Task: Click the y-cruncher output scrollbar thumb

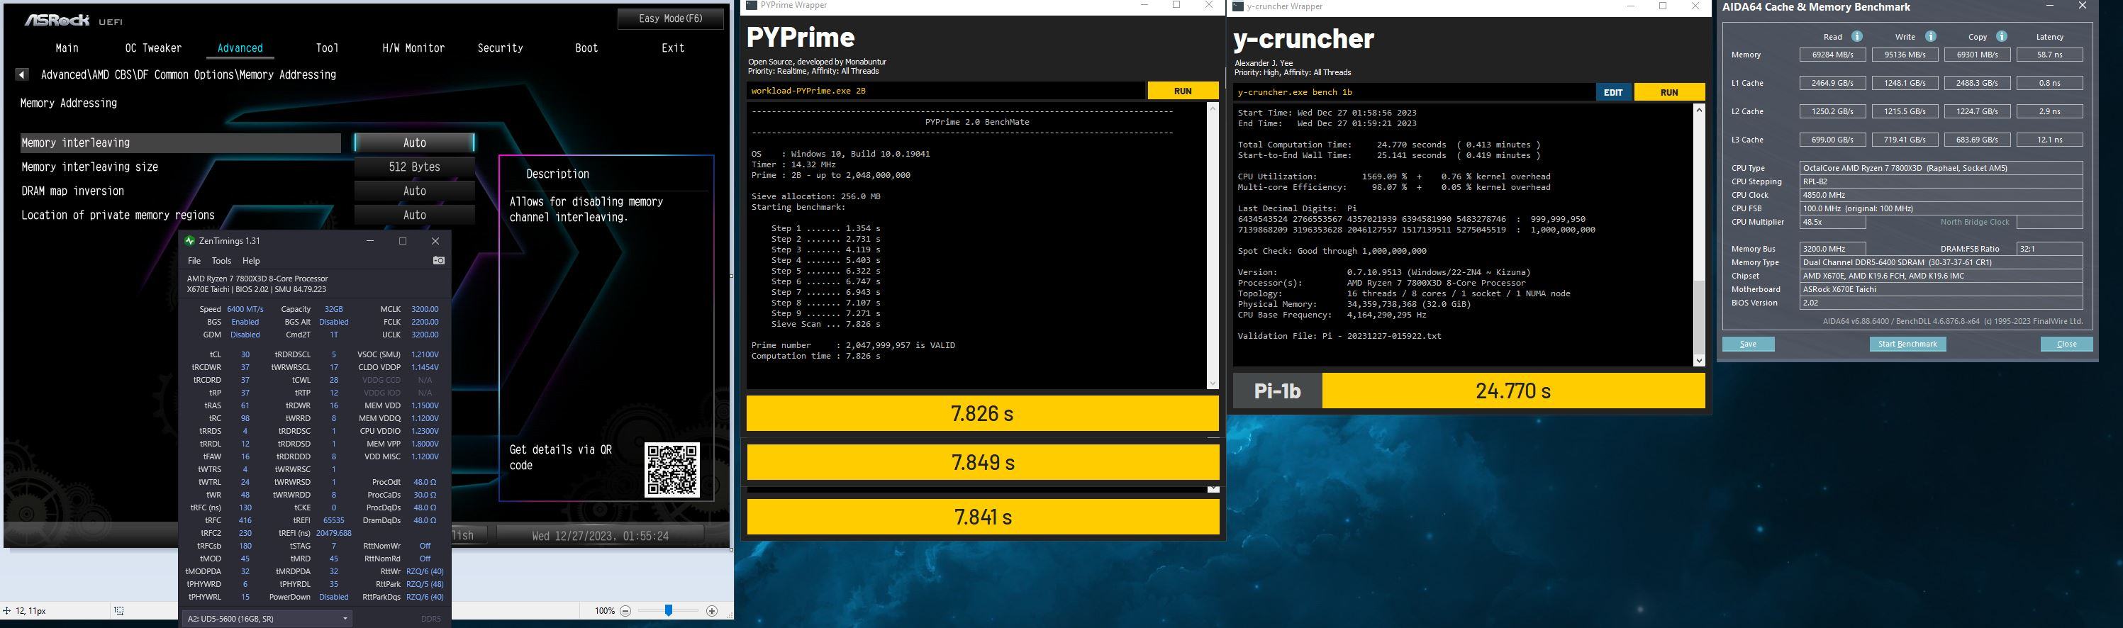Action: click(x=1698, y=318)
